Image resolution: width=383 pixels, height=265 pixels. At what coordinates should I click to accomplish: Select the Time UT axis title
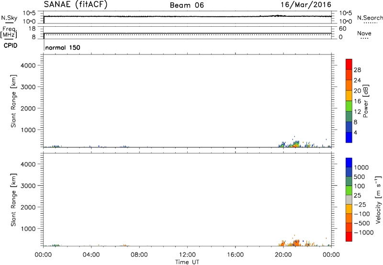(187, 262)
